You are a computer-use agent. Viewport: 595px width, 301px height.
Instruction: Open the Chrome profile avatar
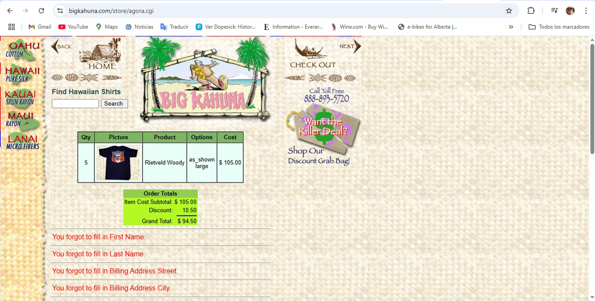pyautogui.click(x=570, y=11)
